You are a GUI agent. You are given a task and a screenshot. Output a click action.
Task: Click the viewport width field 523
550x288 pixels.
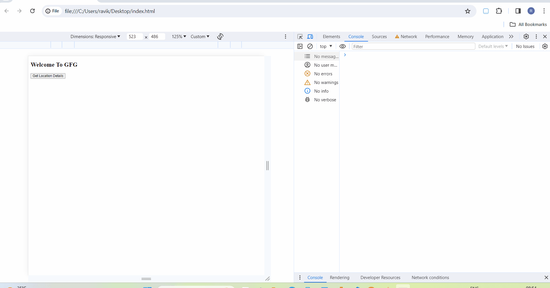coord(135,37)
